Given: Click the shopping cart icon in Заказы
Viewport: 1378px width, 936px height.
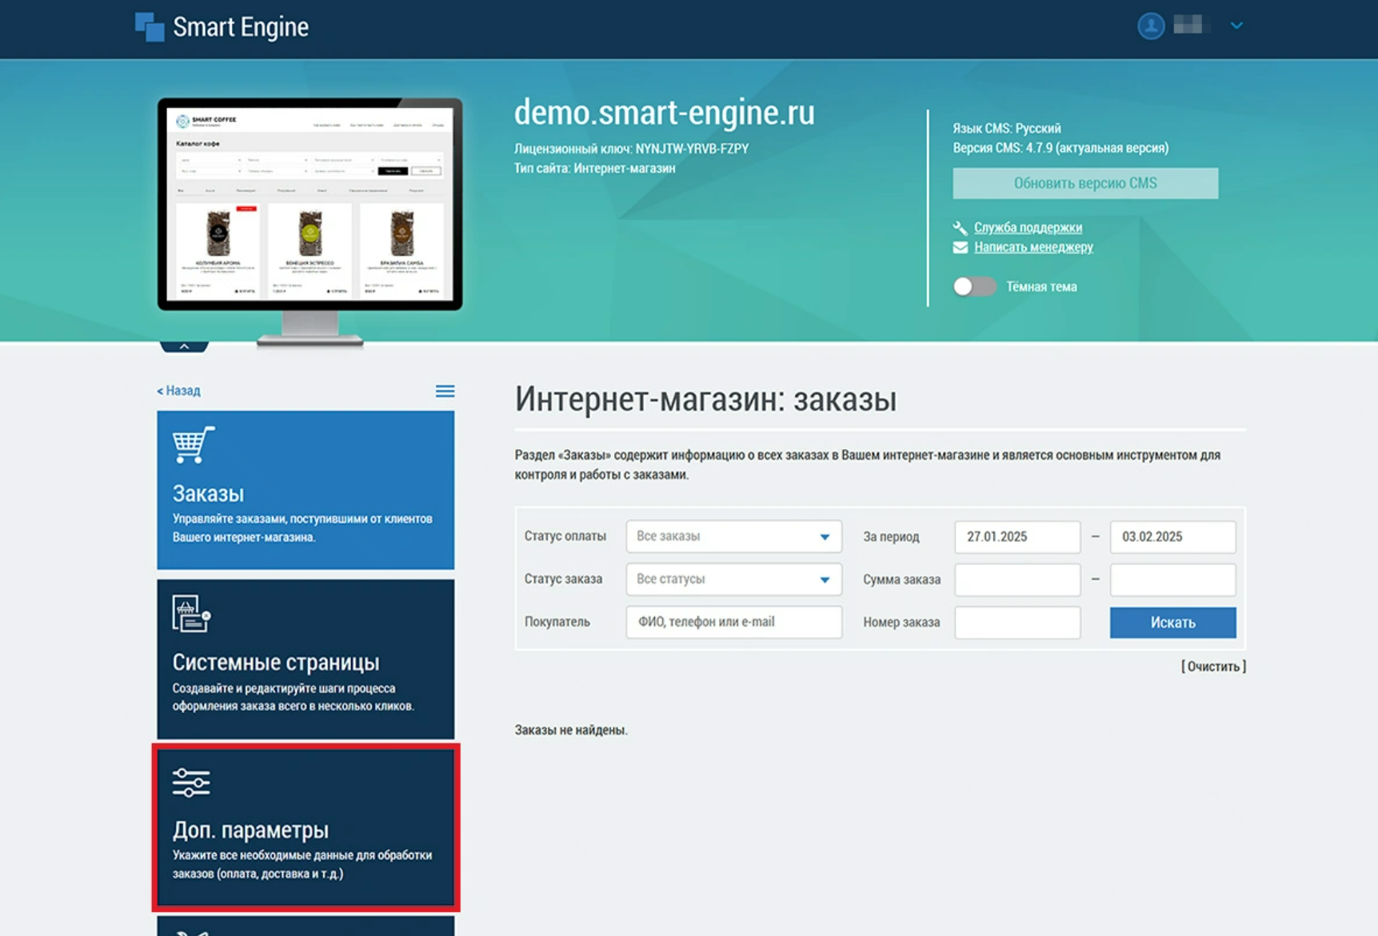Looking at the screenshot, I should coord(193,444).
